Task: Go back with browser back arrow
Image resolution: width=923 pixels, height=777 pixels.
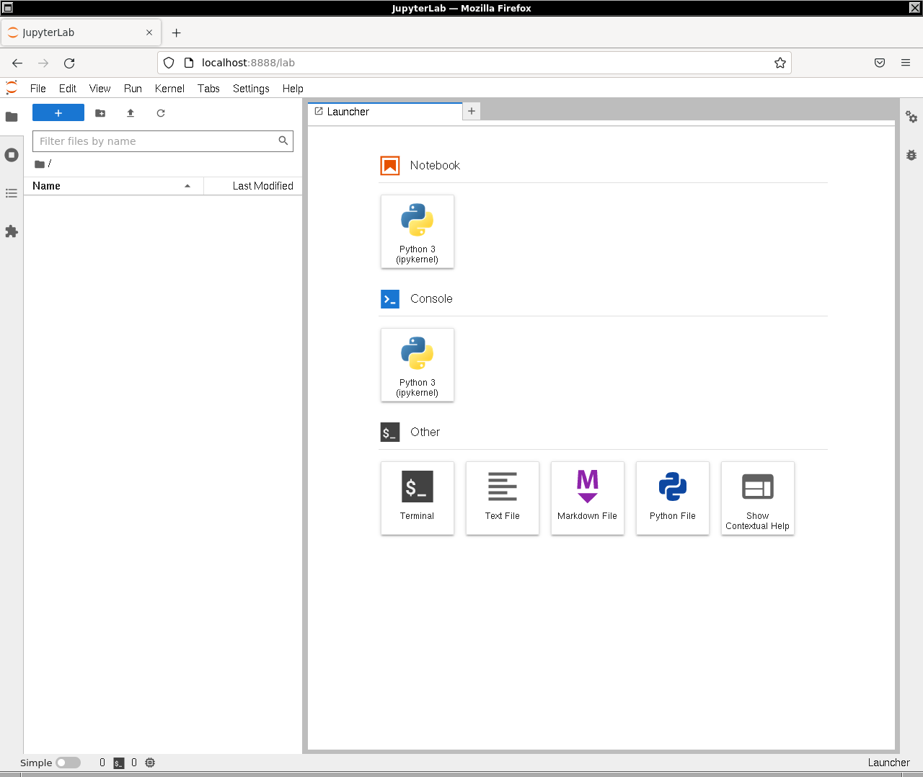Action: pos(17,63)
